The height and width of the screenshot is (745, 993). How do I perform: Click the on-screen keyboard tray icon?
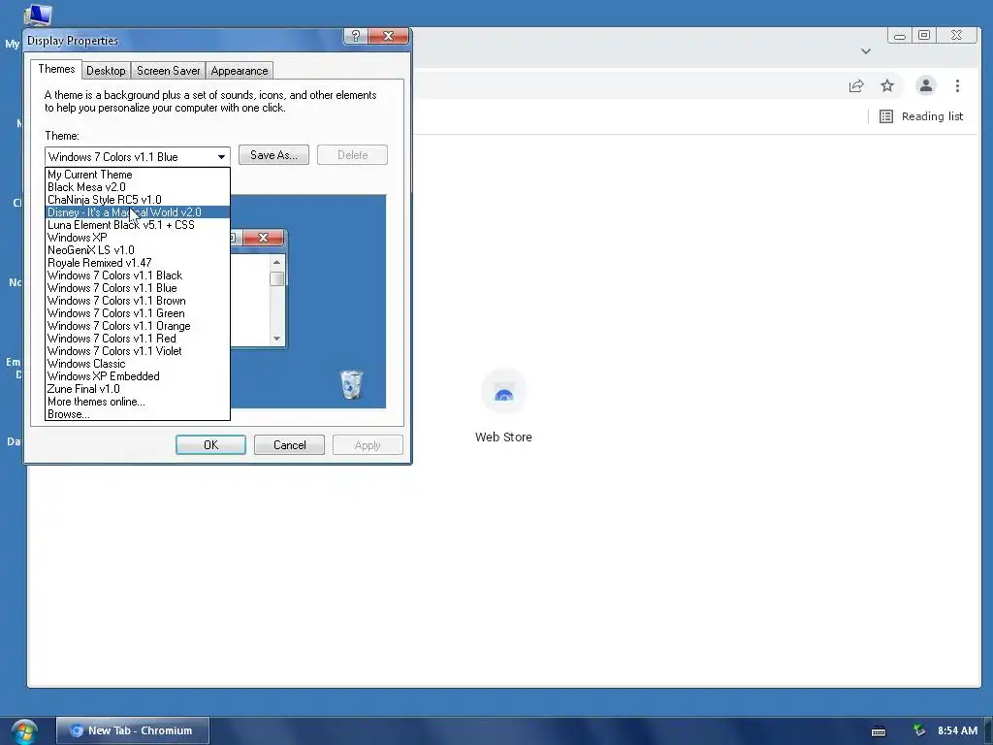(x=879, y=731)
